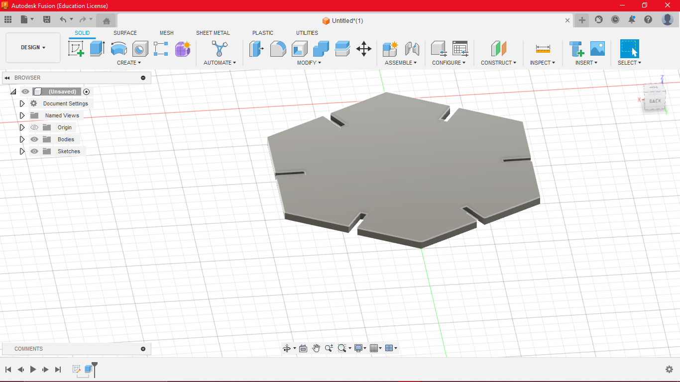The image size is (680, 382).
Task: Click the Extensions icon
Action: tap(599, 19)
